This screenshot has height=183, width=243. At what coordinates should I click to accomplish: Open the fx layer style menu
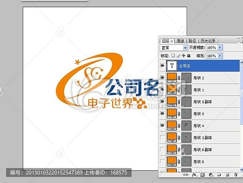[x=194, y=175]
